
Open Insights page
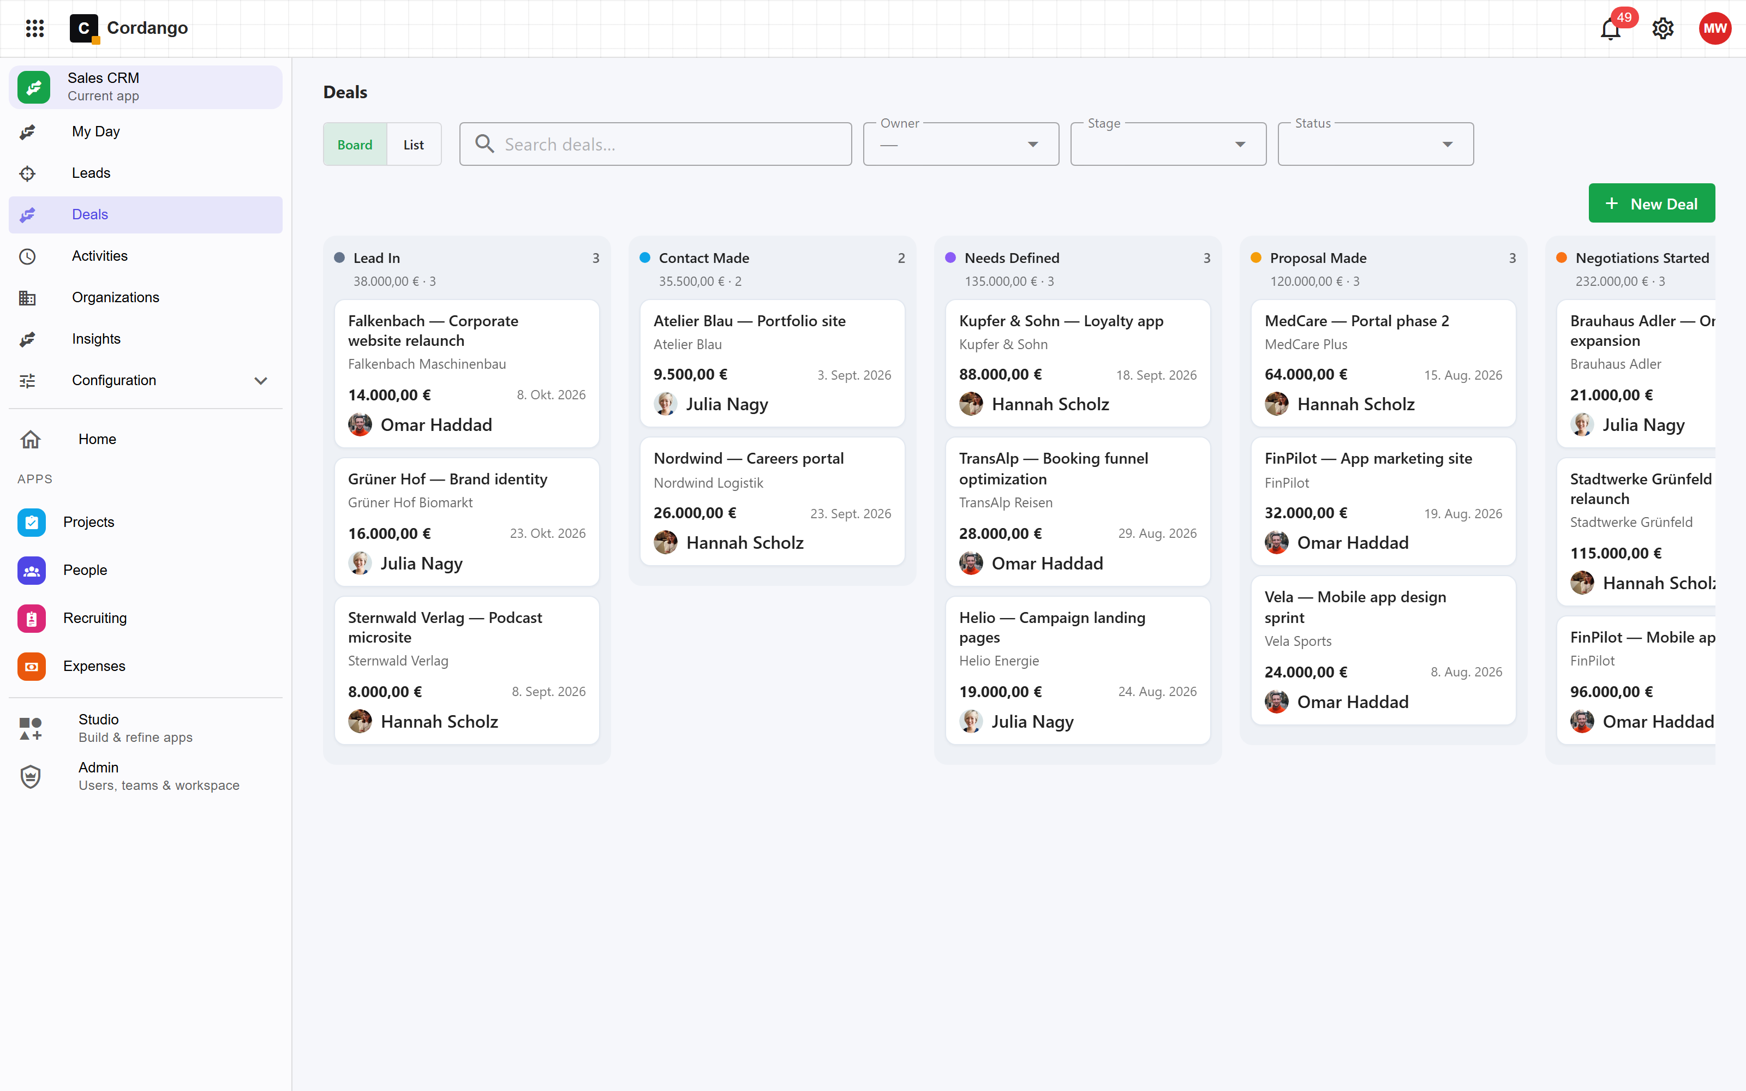tap(146, 339)
